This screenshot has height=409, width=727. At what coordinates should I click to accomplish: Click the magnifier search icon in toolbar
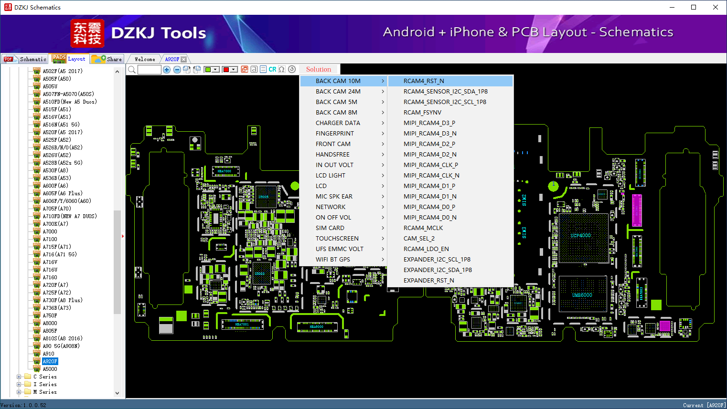(132, 70)
